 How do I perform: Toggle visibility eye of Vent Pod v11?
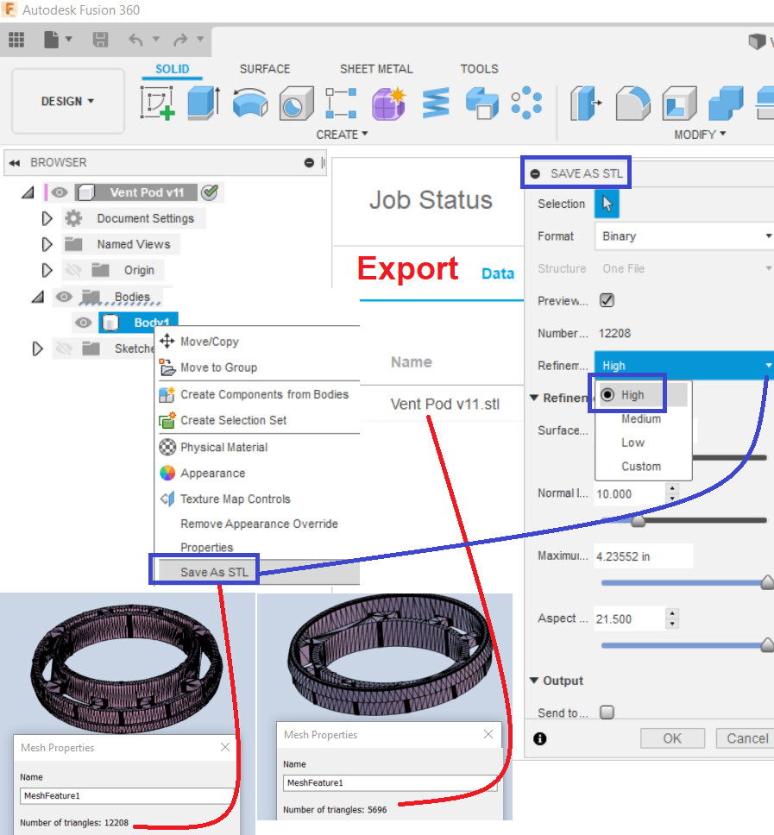(60, 192)
